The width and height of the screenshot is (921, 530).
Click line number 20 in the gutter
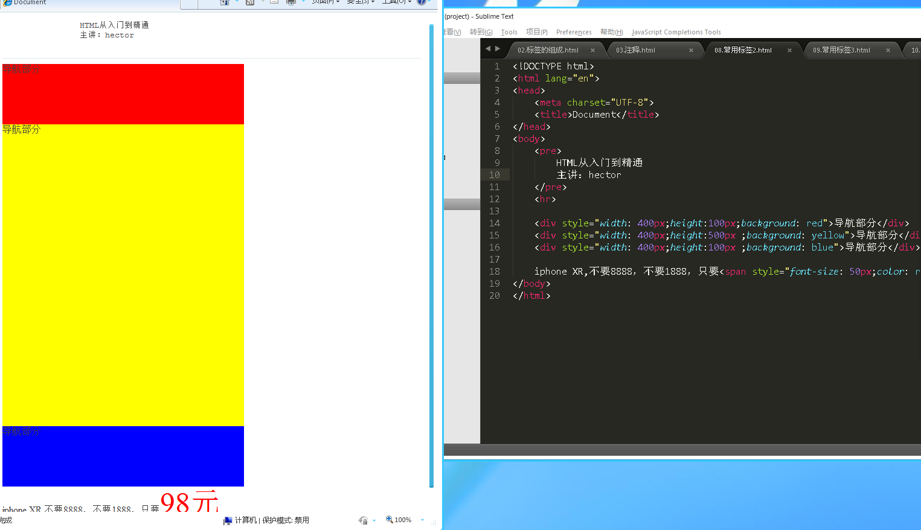click(x=495, y=296)
